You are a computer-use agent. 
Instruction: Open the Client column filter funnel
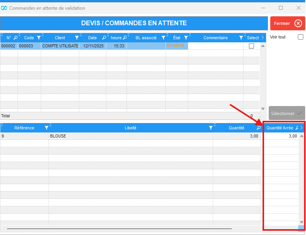(x=76, y=38)
